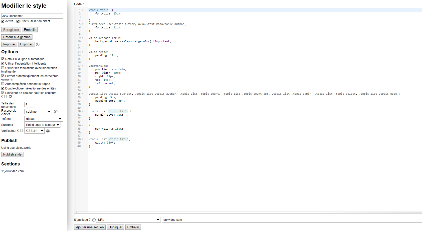Click on 'position: absolute;' code line
This screenshot has height=231, width=422.
point(111,70)
